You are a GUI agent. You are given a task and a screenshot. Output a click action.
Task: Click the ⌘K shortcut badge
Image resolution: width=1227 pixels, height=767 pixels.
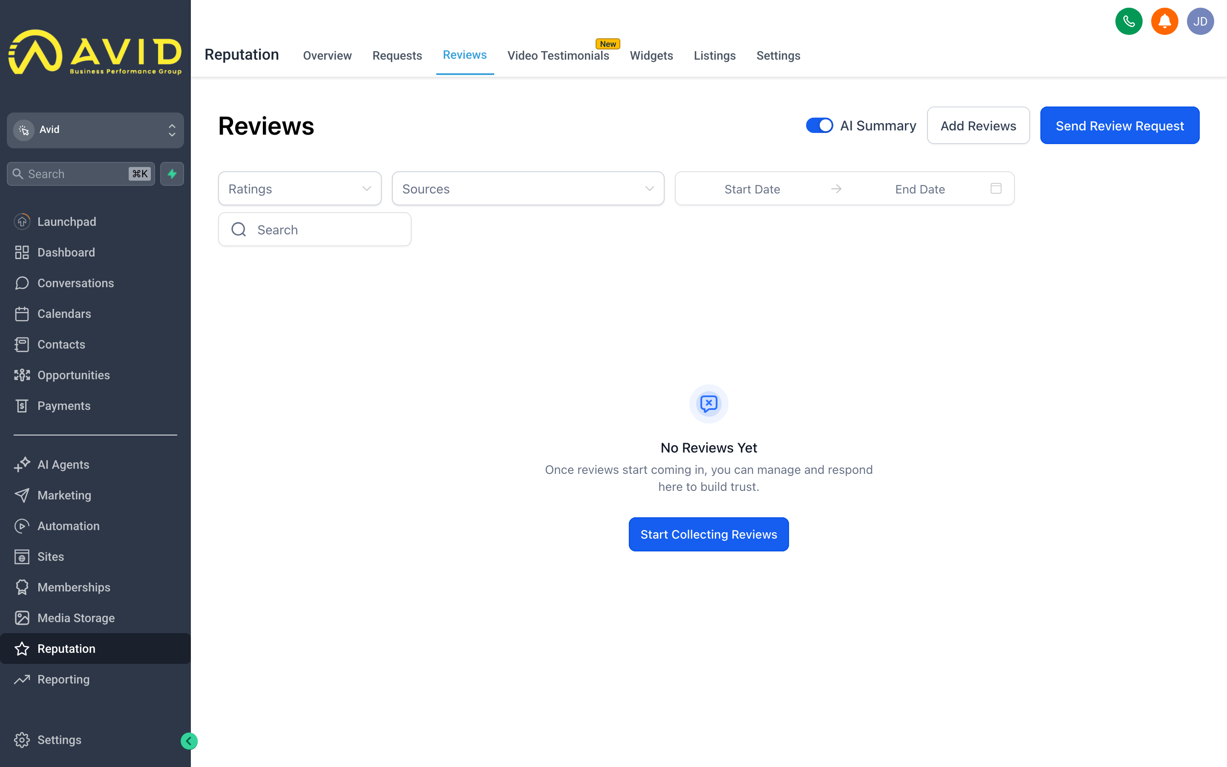click(140, 174)
